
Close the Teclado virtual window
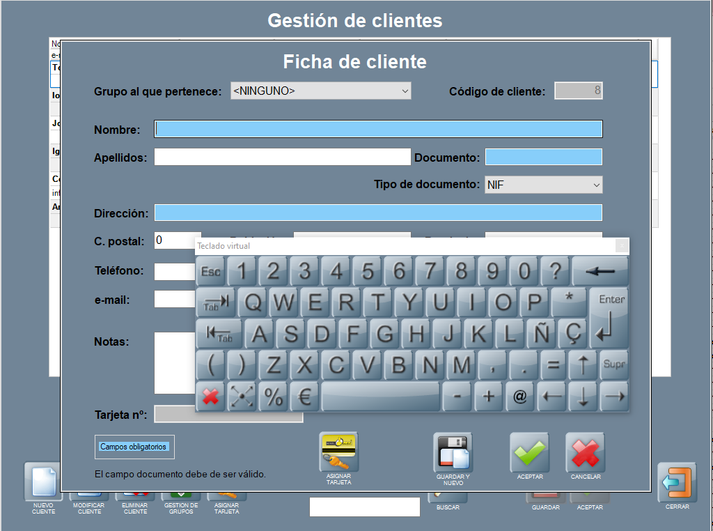tap(622, 245)
